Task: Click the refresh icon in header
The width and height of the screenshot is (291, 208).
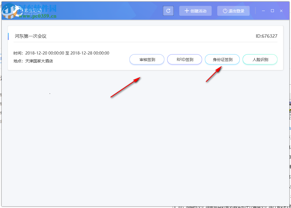Action: click(168, 11)
